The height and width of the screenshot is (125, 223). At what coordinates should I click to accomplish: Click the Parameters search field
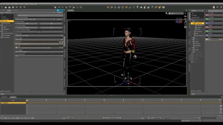point(216,11)
